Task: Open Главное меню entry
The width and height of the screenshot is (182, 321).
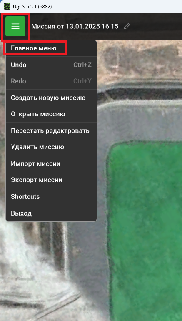Action: pyautogui.click(x=51, y=48)
